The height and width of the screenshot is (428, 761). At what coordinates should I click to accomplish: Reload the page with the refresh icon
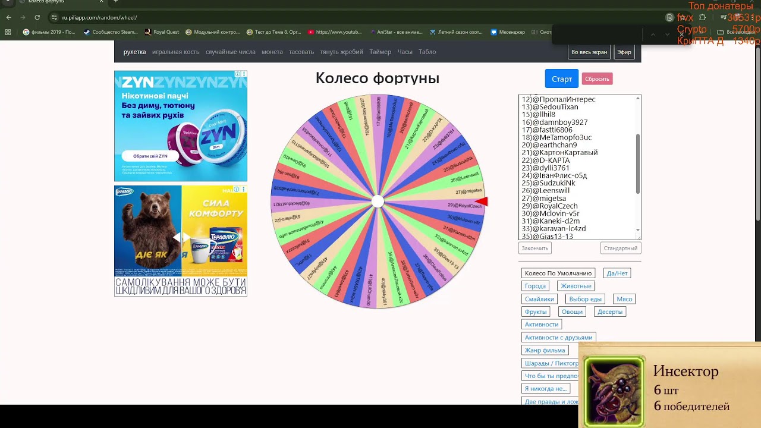(37, 18)
